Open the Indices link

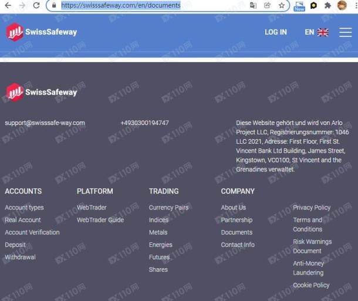coord(158,220)
